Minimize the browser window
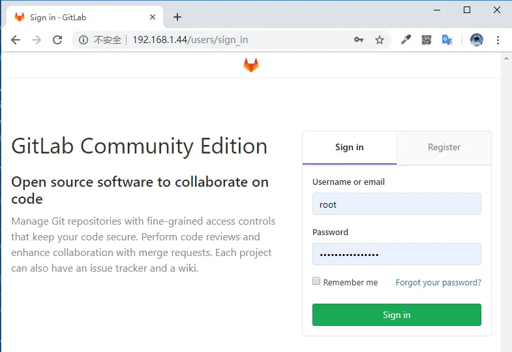The height and width of the screenshot is (352, 512). click(x=437, y=10)
